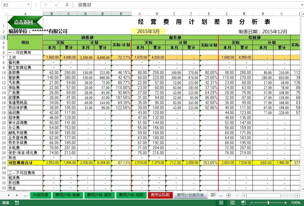304x206 pixels.
Task: Click the Cancel entry X icon
Action: (46, 5)
